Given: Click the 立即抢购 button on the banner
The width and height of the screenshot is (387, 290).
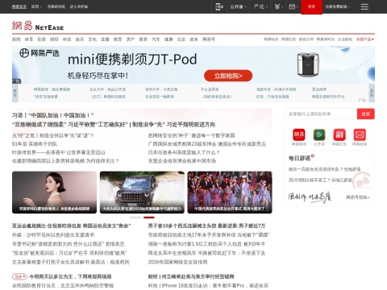Looking at the screenshot, I should (x=228, y=76).
